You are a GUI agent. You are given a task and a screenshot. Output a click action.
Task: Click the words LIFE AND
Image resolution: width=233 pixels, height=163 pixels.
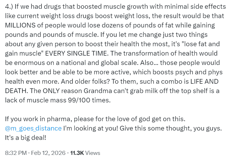click(205, 81)
